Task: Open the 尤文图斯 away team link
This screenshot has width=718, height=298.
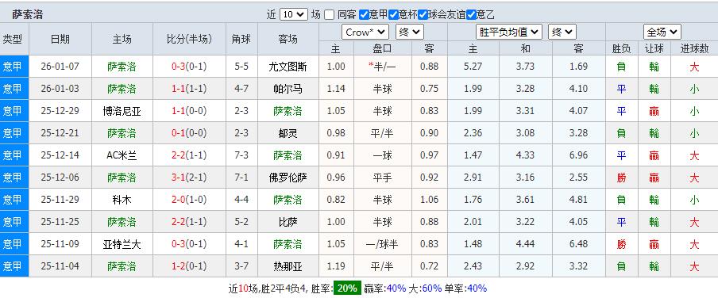Action: (288, 67)
